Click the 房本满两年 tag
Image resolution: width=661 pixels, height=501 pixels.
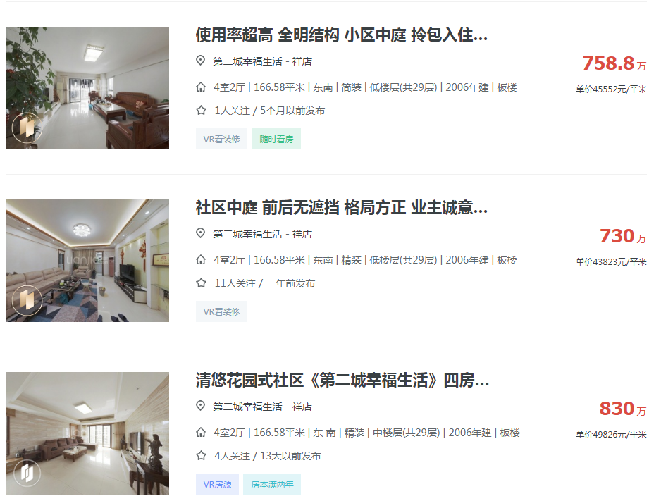pos(272,485)
